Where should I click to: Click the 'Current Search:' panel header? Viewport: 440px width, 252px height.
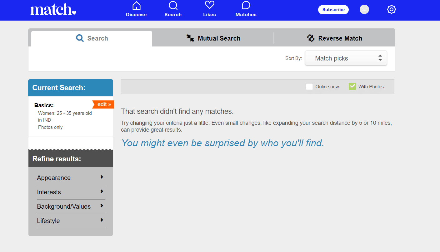pos(71,88)
